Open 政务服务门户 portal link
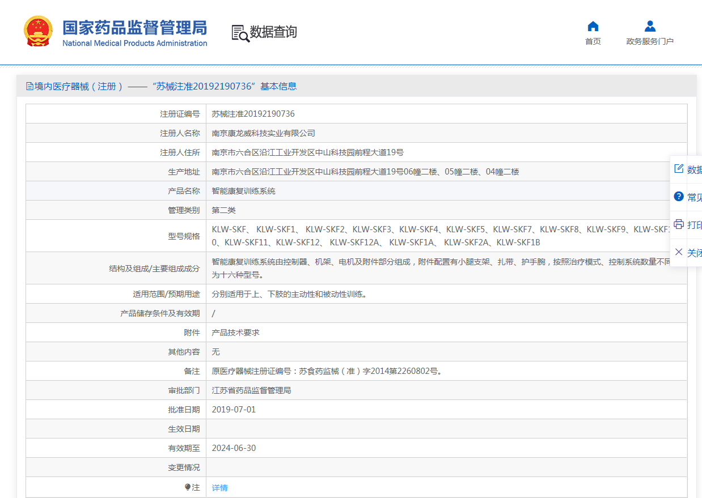702x498 pixels. [650, 41]
